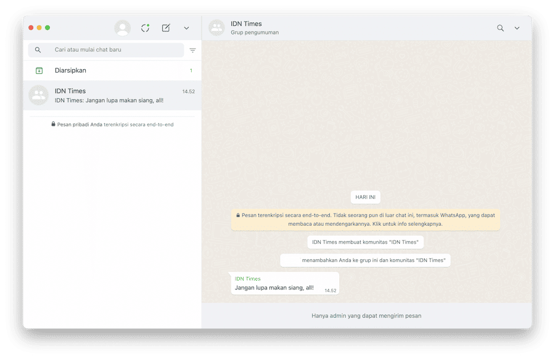Select the message bubble 'Jangan lupa makan siang, all!'
Viewport: 555px width, 359px height.
(x=285, y=283)
